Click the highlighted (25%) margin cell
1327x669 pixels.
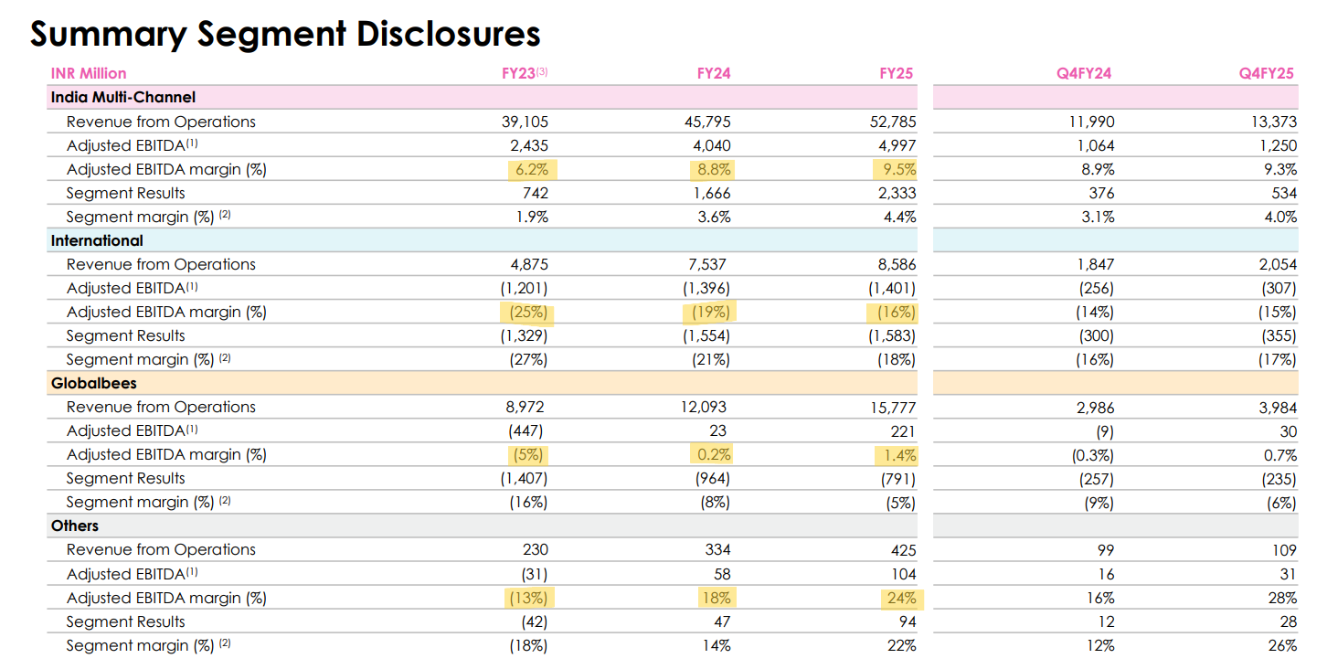coord(528,312)
